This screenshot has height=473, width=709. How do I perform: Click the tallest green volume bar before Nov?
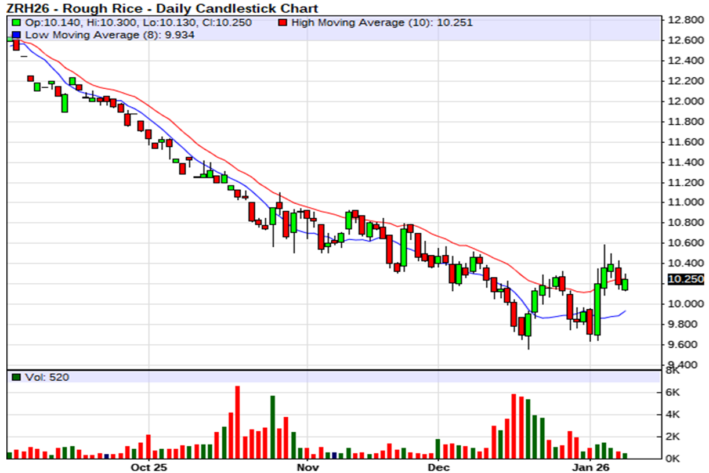point(273,427)
